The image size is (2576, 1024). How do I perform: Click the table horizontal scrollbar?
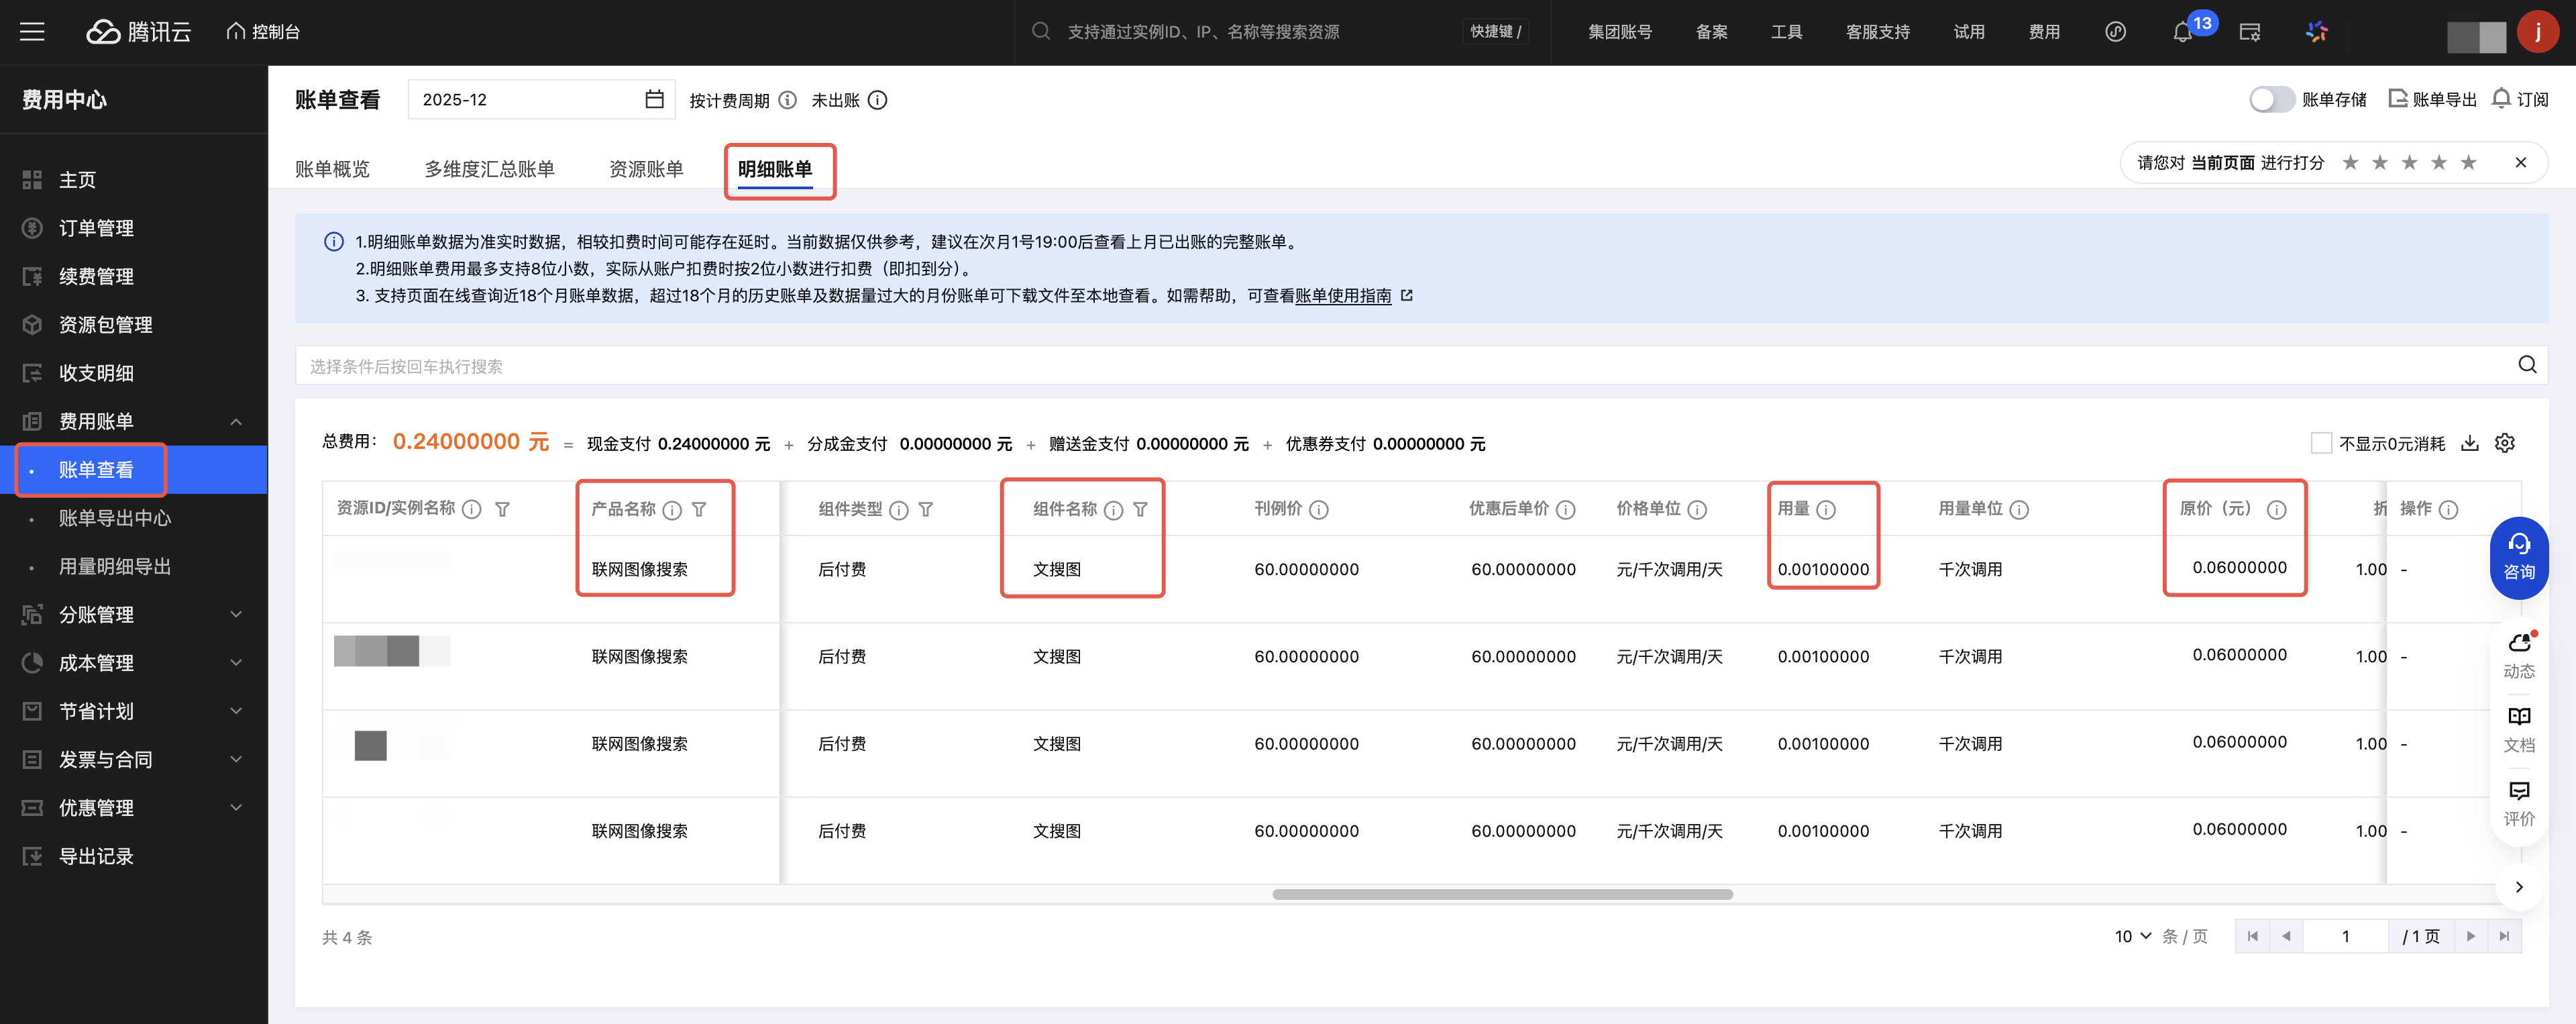[x=1501, y=894]
